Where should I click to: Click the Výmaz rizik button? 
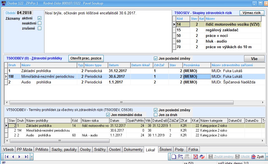point(252,13)
